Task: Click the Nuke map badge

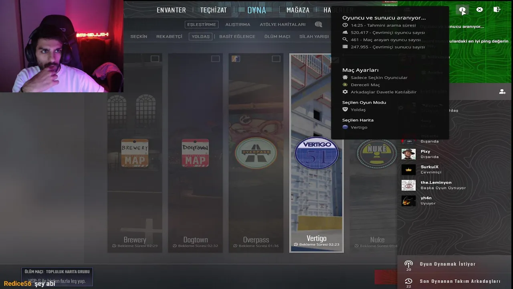Action: tap(377, 153)
